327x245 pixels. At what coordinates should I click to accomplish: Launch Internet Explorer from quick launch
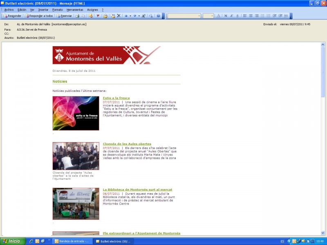[x=31, y=241]
